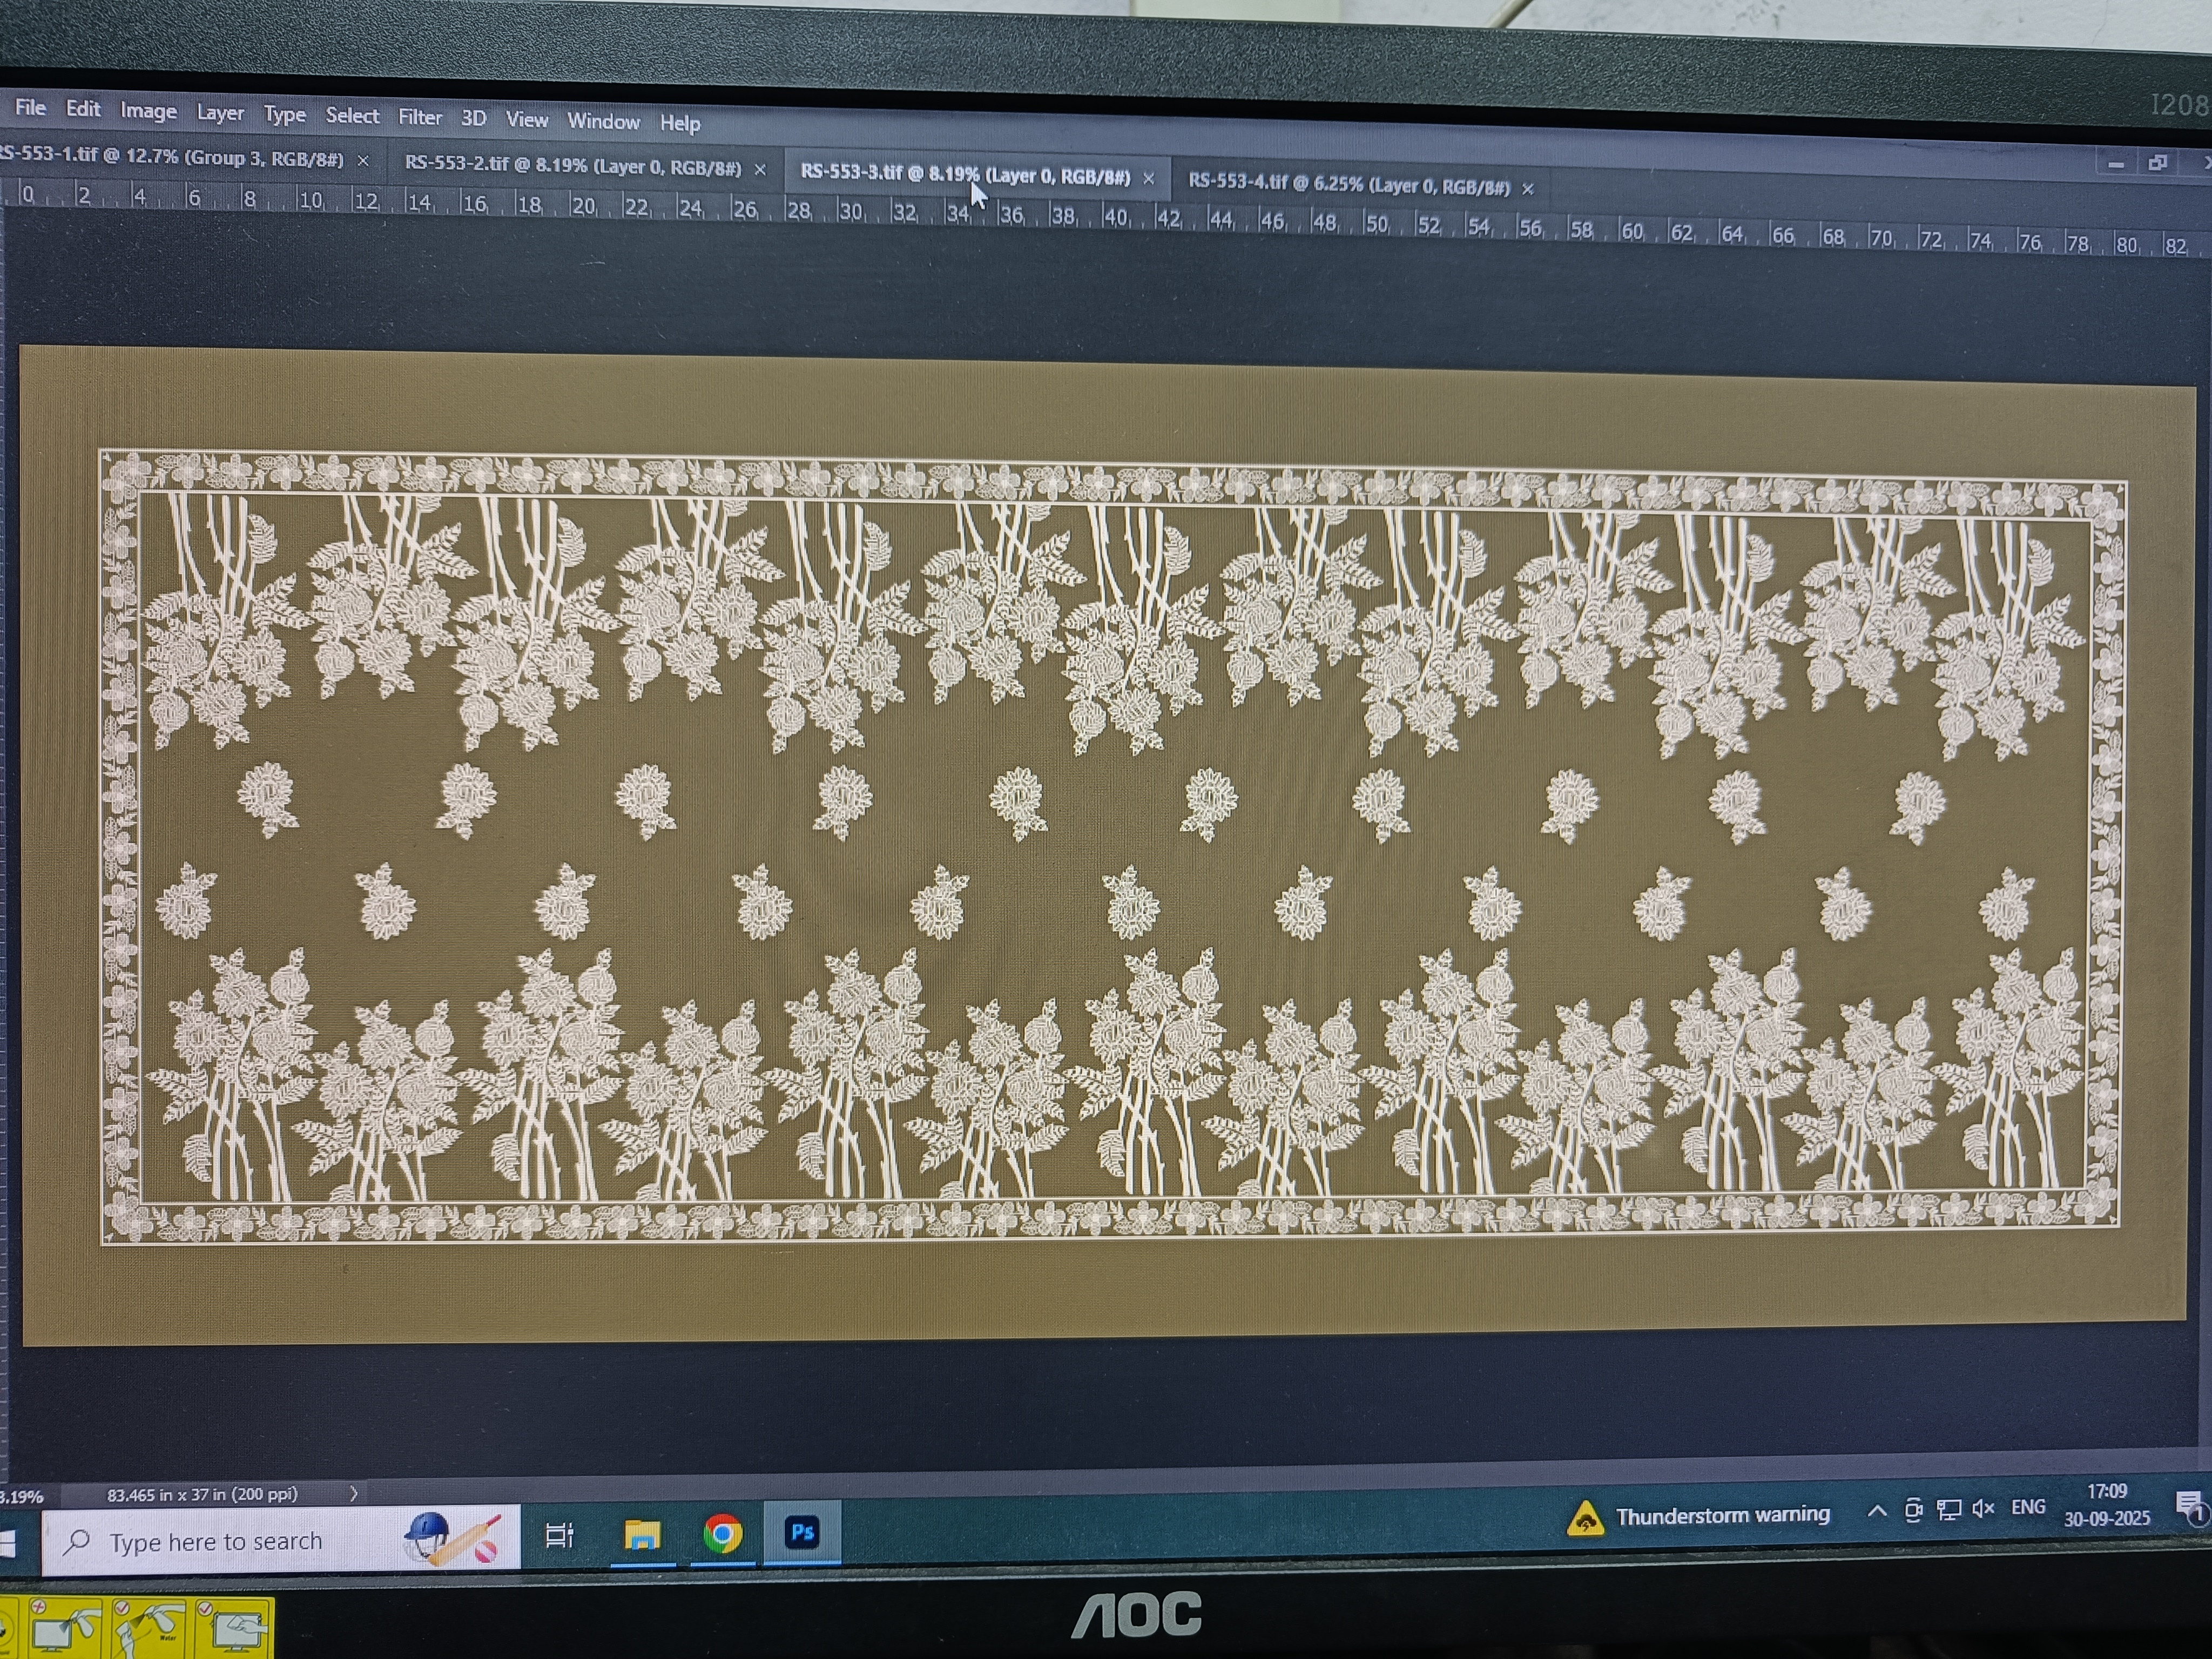The image size is (2212, 1659).
Task: Open the Type menu
Action: 285,115
